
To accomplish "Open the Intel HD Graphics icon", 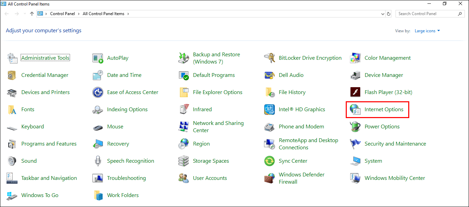I will [x=270, y=110].
